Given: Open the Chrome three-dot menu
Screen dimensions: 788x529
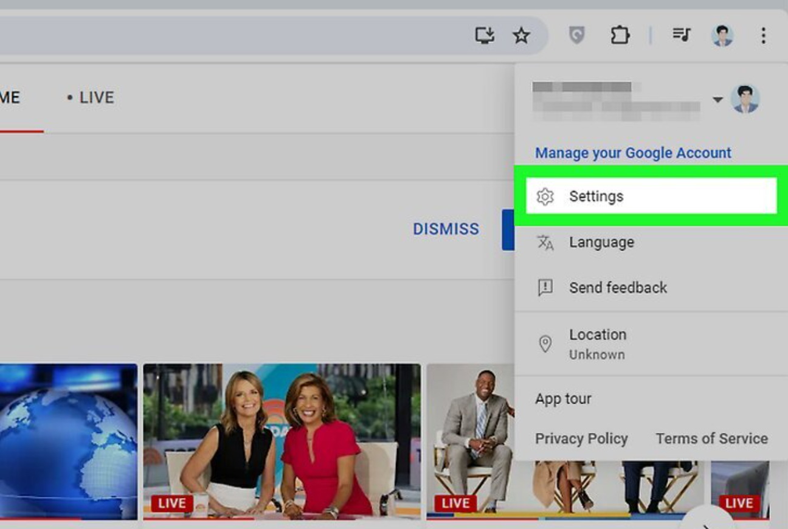Looking at the screenshot, I should click(763, 35).
